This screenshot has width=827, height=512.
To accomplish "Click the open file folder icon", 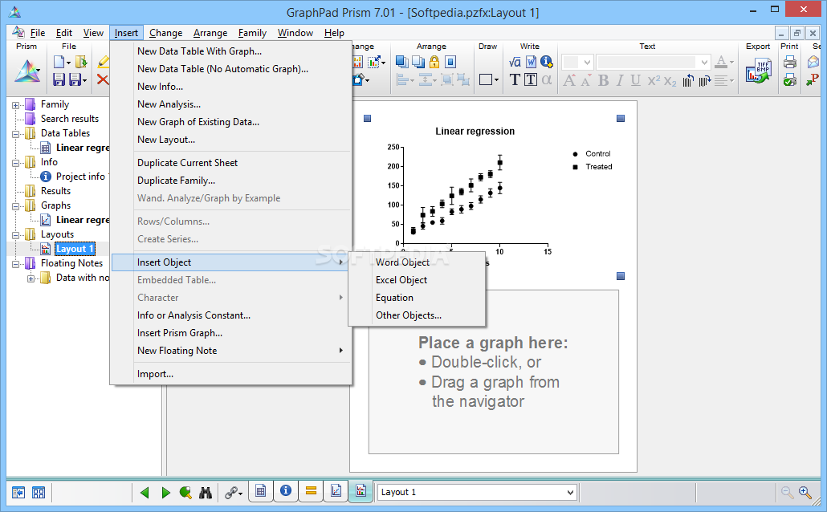I will pyautogui.click(x=81, y=63).
